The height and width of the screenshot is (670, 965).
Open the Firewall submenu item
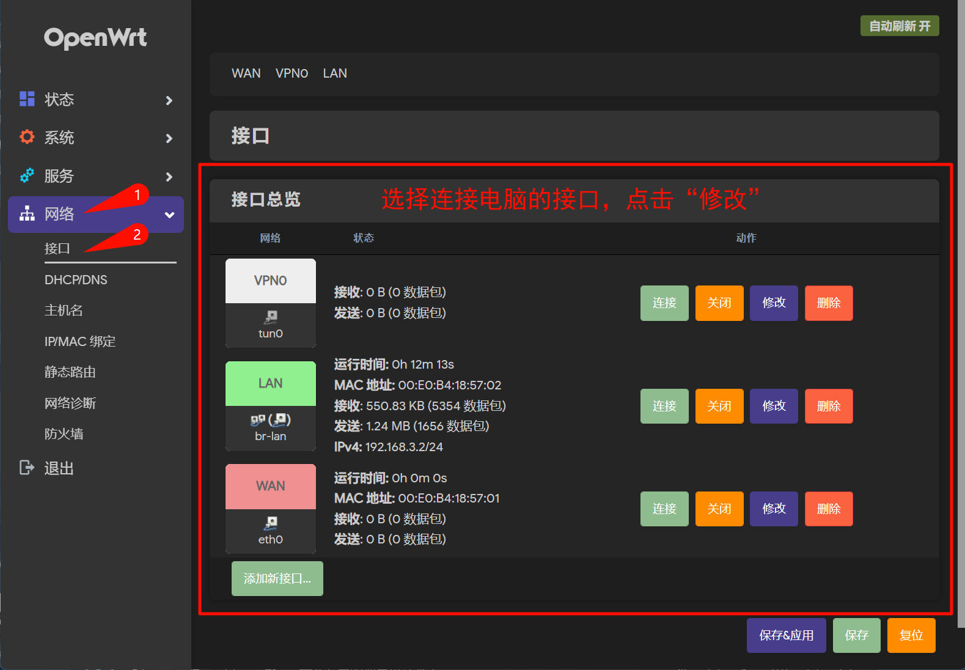coord(64,434)
